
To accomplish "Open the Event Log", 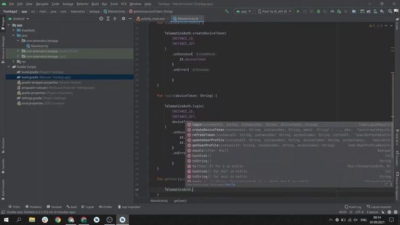I will pos(352,207).
